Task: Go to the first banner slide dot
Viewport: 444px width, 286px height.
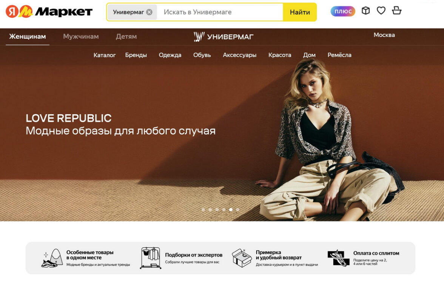Action: [203, 210]
